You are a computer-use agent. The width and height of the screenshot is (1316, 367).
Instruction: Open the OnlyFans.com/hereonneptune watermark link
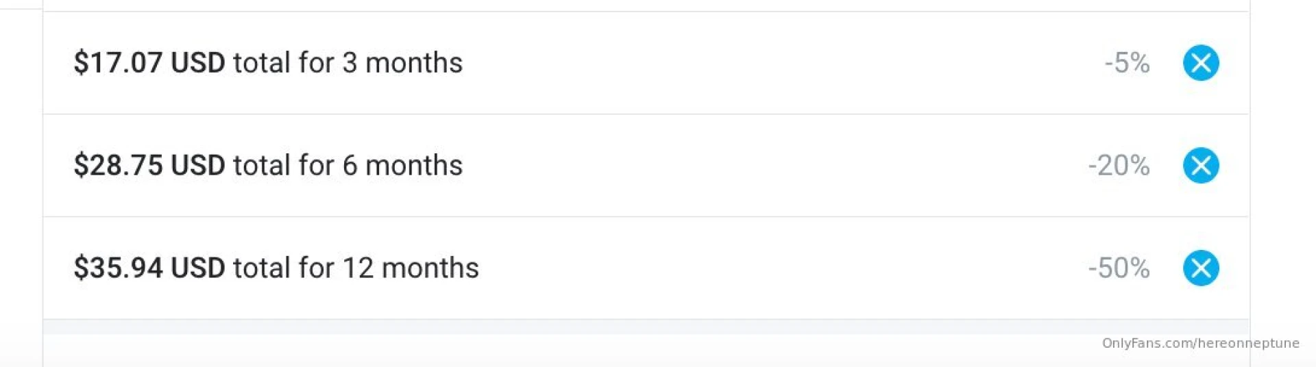(x=1200, y=343)
